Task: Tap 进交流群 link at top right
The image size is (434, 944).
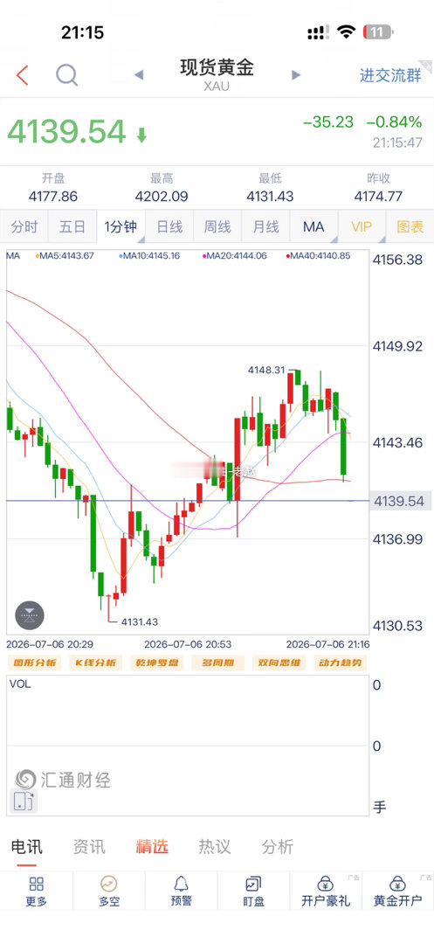Action: [x=390, y=75]
